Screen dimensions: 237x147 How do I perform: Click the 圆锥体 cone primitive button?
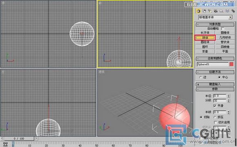(225, 33)
